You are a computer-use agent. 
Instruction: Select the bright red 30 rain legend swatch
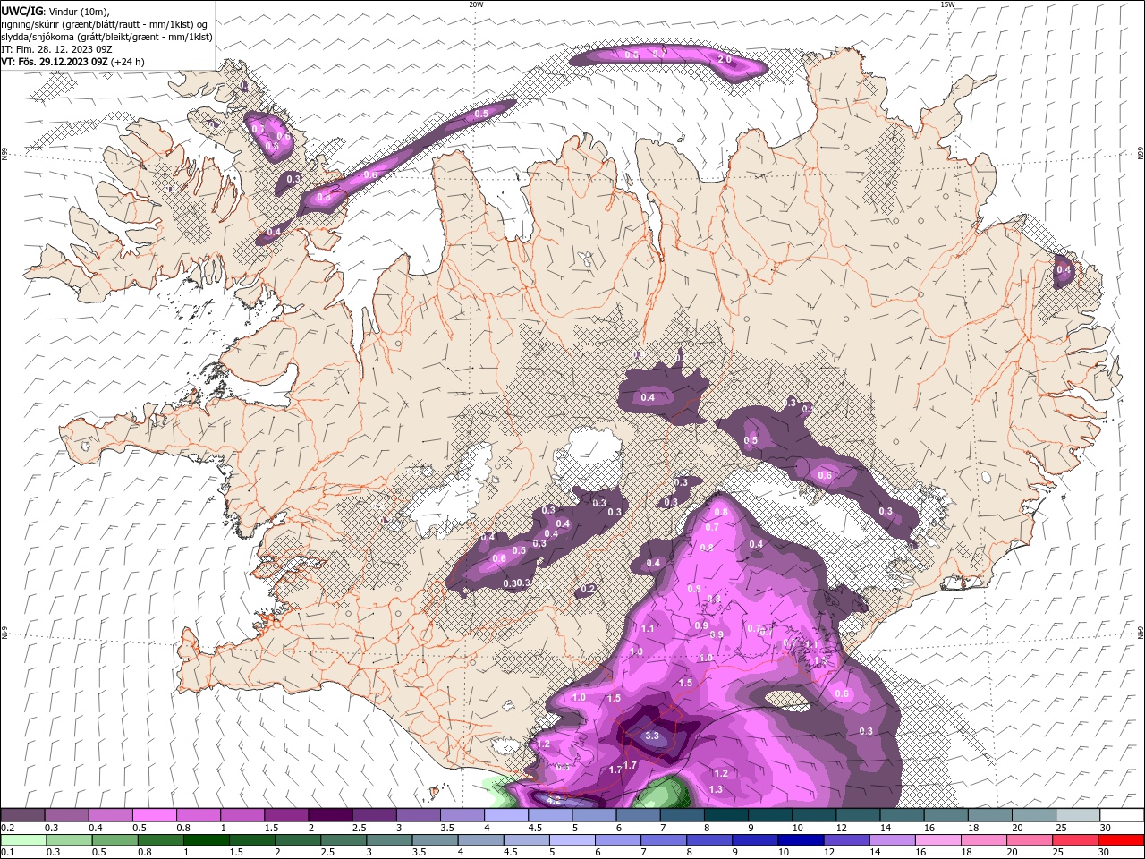(x=1122, y=840)
